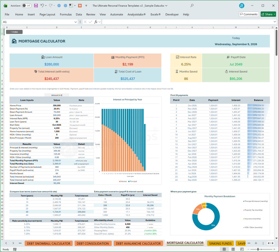Click the zoom out minus icon

pyautogui.click(x=248, y=249)
